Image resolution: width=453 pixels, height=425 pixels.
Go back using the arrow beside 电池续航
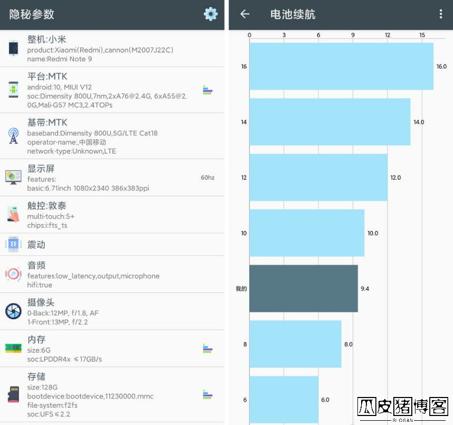[x=244, y=14]
